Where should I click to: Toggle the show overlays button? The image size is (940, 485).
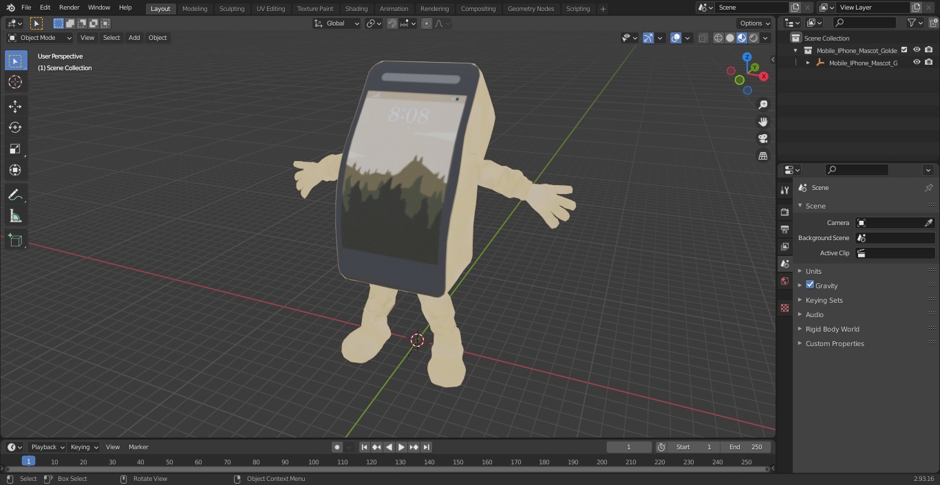(676, 38)
